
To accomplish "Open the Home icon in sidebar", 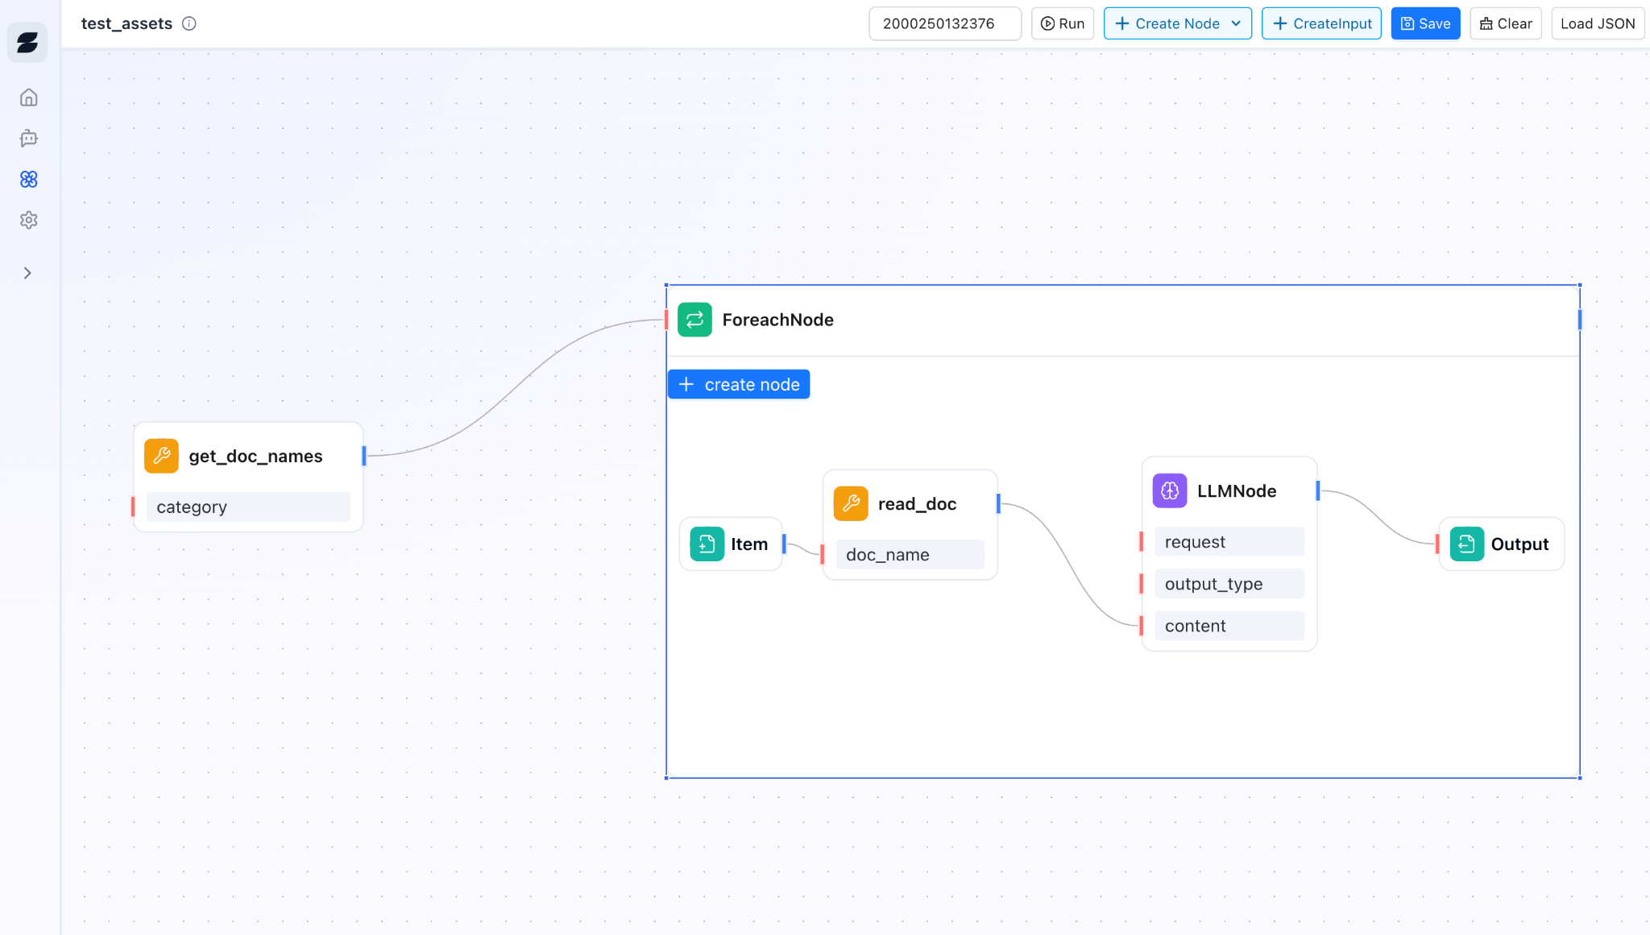I will [x=29, y=97].
